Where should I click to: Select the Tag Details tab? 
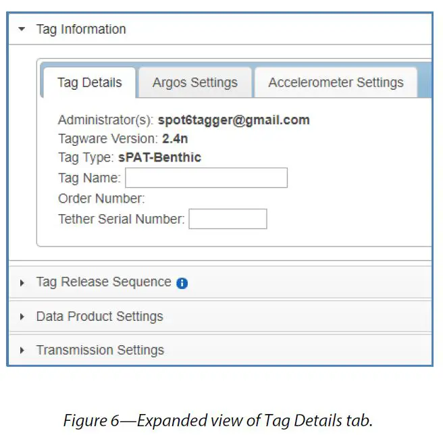(89, 83)
